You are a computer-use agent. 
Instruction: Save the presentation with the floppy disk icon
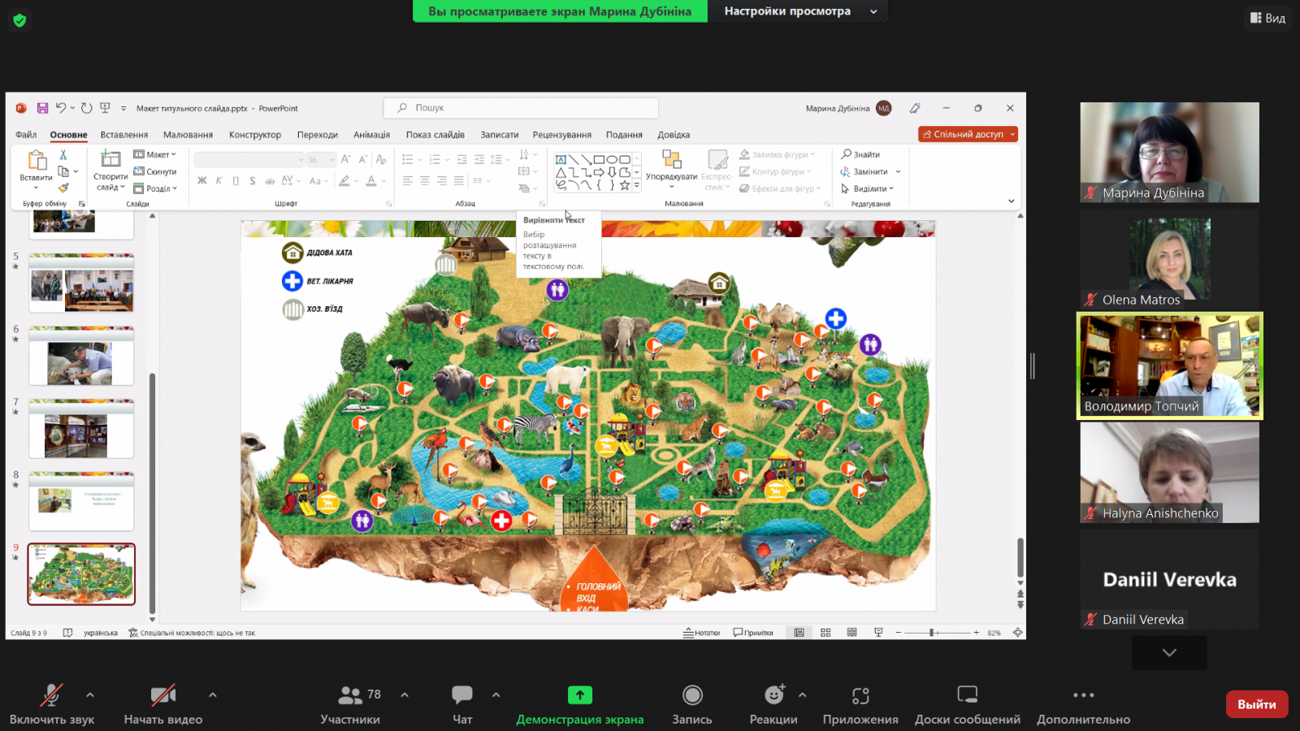click(42, 108)
